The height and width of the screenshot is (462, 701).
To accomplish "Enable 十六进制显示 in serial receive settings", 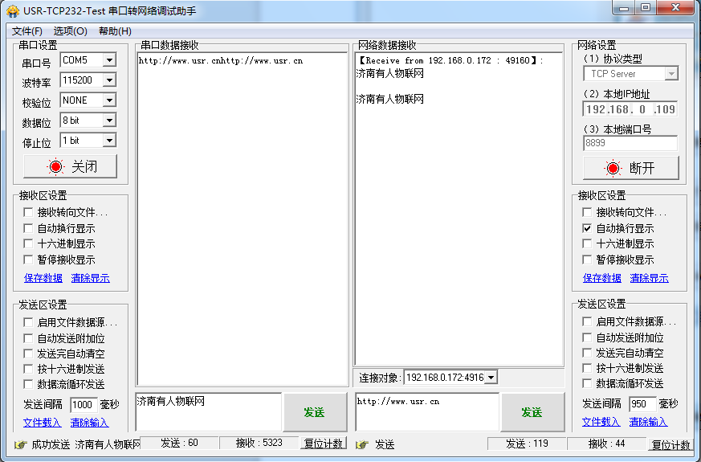I will [29, 244].
